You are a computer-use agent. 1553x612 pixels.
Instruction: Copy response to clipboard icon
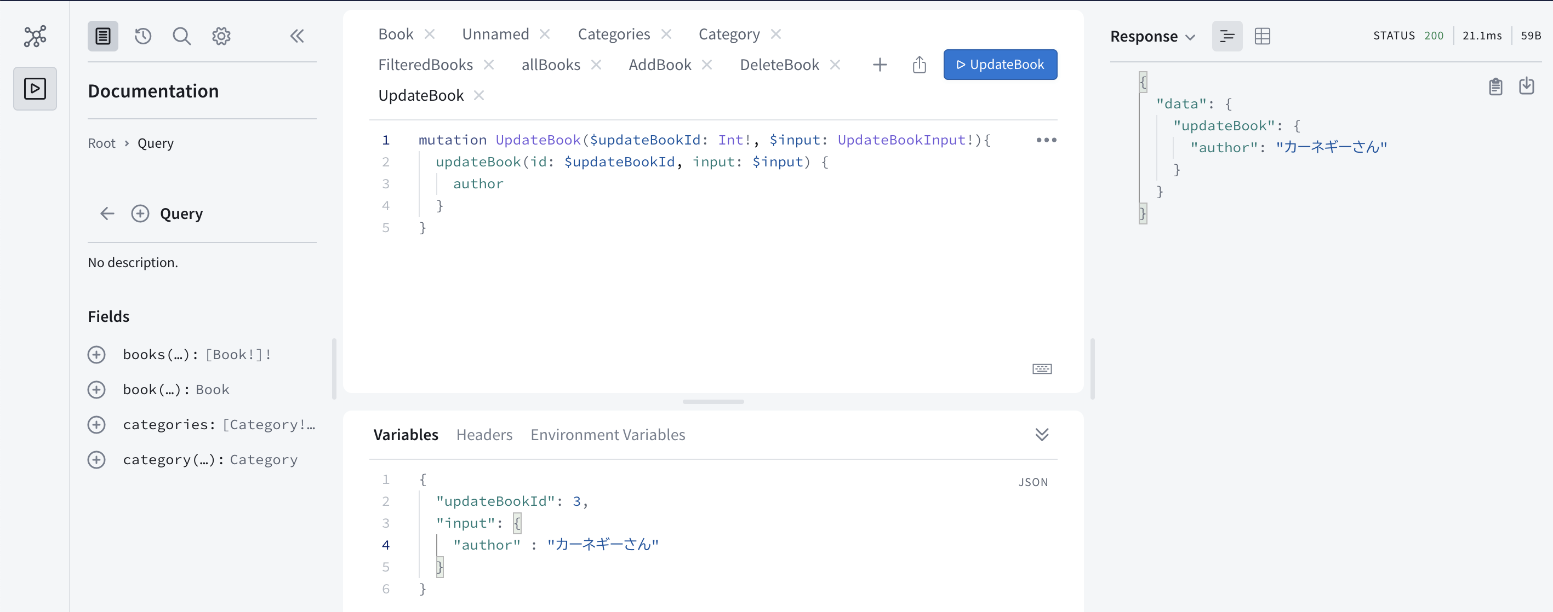click(1495, 86)
